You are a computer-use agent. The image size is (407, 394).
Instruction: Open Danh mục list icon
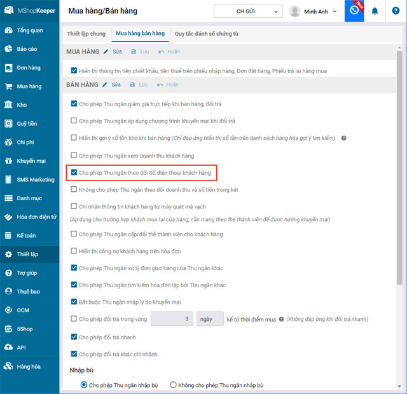(8, 198)
